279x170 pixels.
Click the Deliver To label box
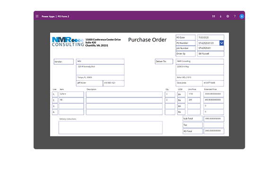point(164,61)
